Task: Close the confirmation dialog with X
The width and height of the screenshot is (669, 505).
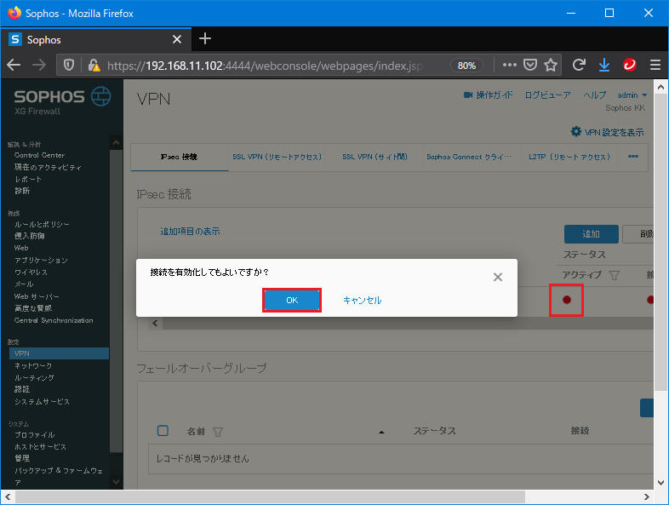Action: click(497, 277)
